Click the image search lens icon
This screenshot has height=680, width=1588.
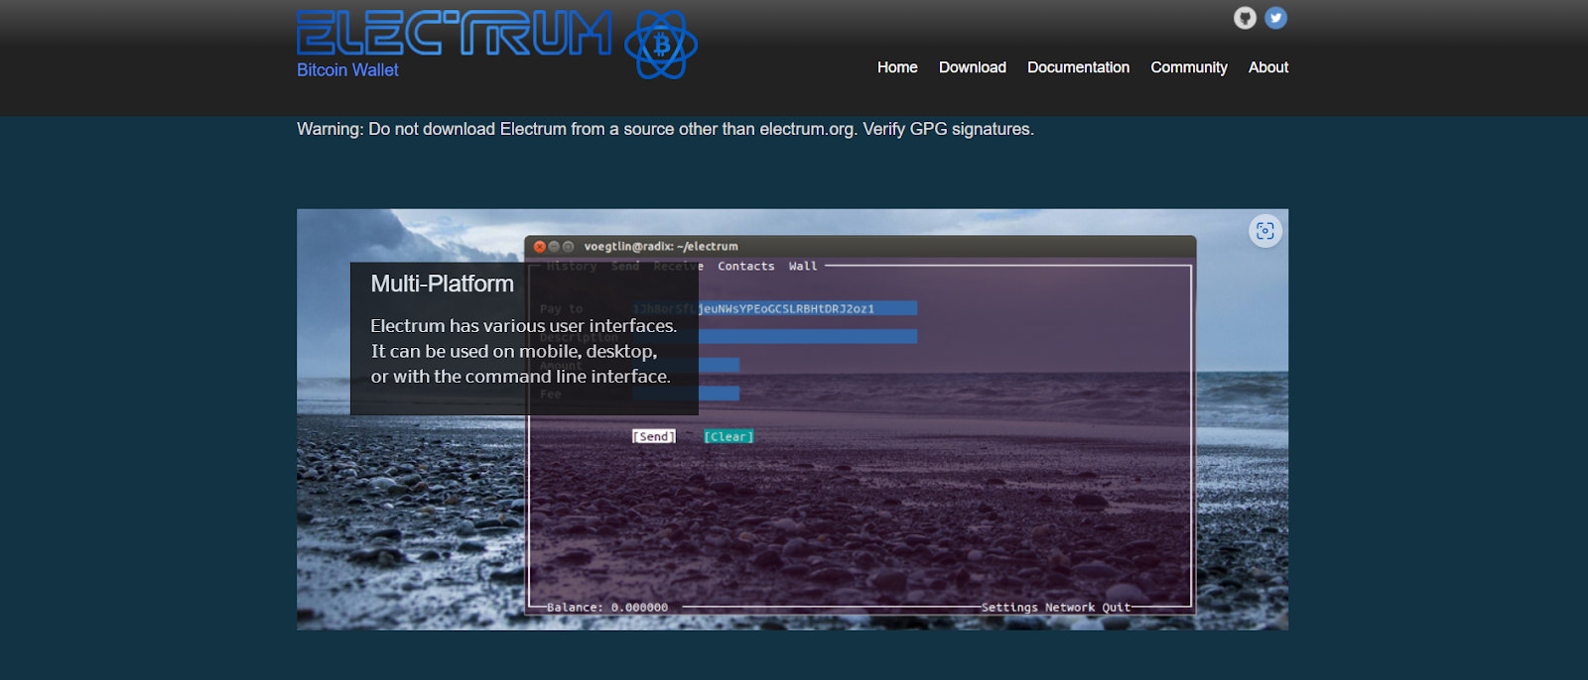(x=1265, y=231)
